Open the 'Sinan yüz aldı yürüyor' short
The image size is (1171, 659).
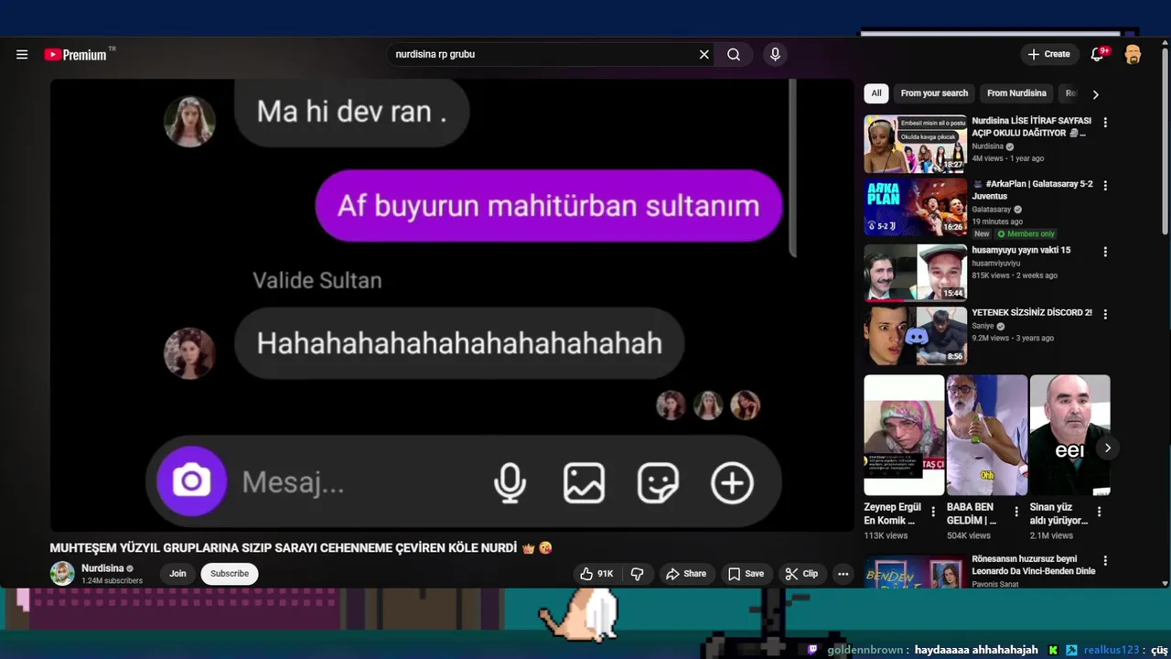[x=1069, y=435]
